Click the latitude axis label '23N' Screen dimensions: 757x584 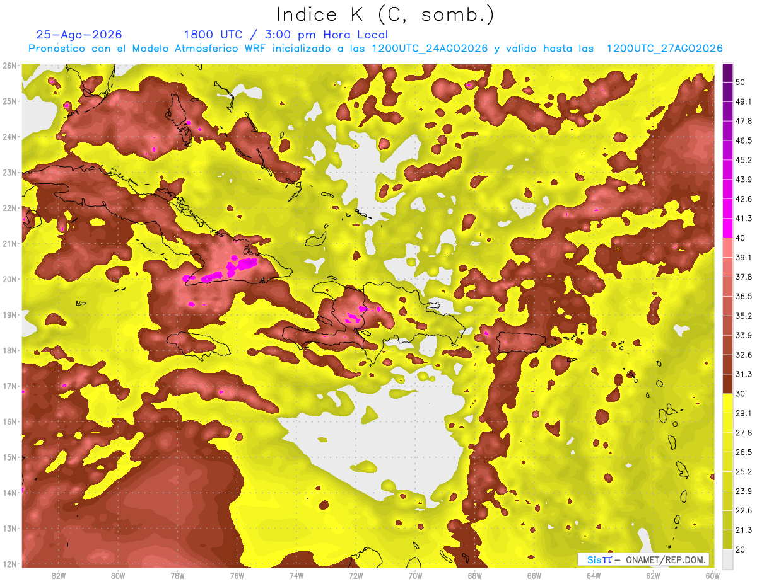(9, 172)
